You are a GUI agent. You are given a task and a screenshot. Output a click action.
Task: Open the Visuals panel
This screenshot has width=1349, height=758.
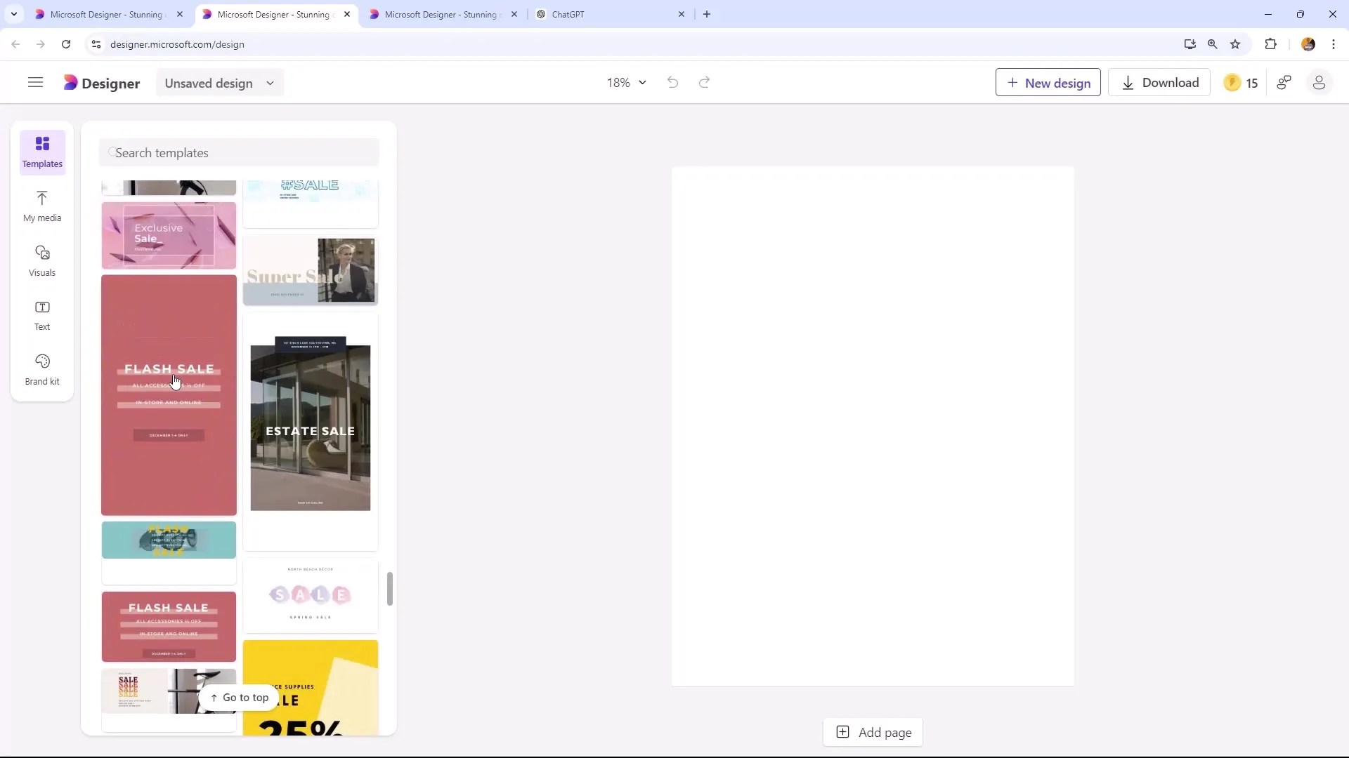[x=41, y=260]
